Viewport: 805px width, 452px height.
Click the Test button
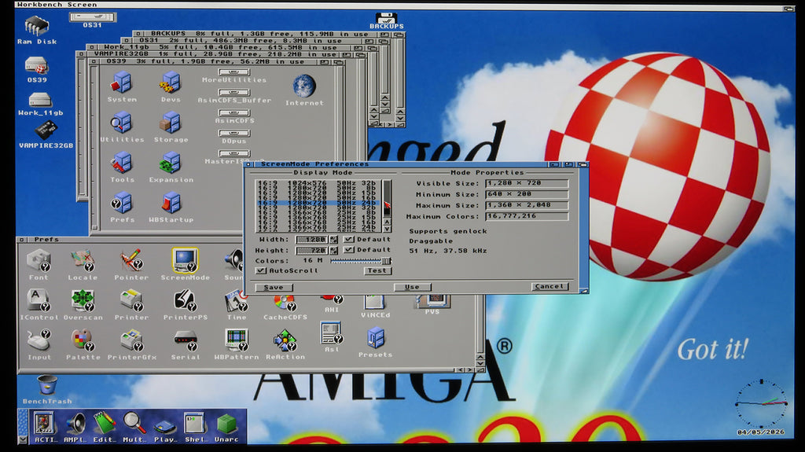point(377,270)
